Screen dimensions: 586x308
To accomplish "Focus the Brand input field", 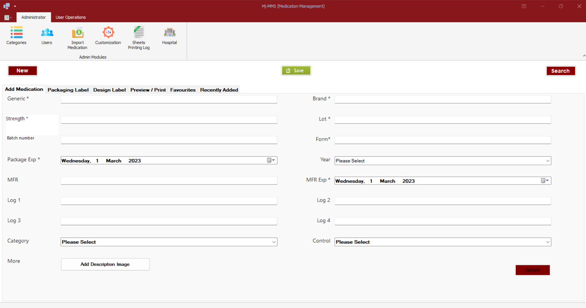I will click(443, 99).
